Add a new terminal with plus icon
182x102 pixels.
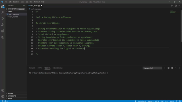coord(165,68)
